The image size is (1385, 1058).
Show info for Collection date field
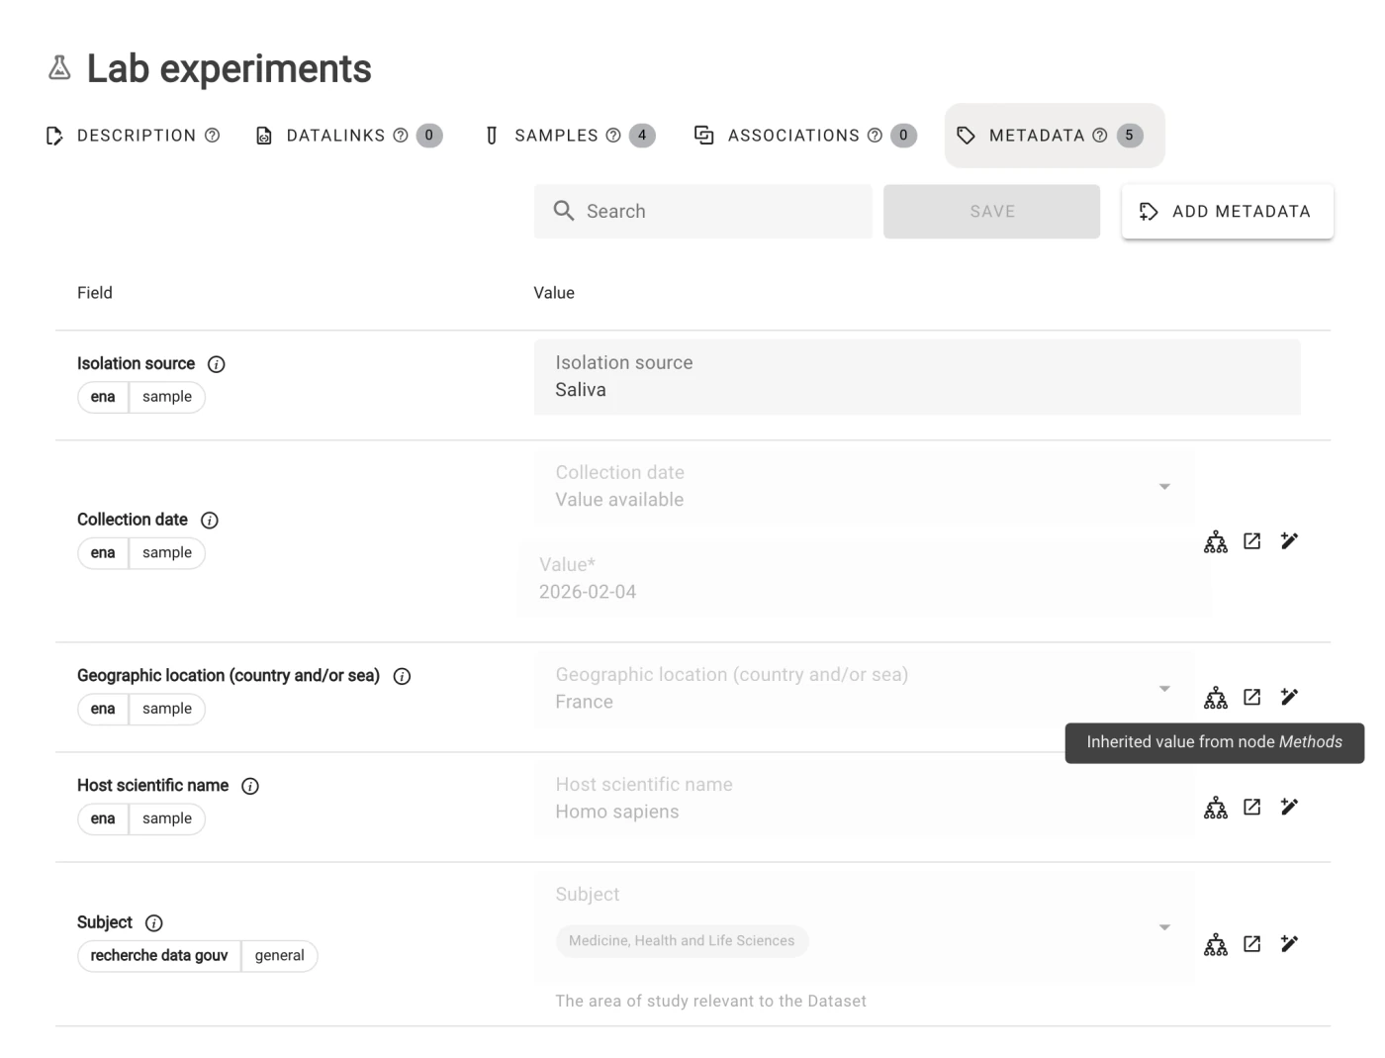(x=210, y=521)
